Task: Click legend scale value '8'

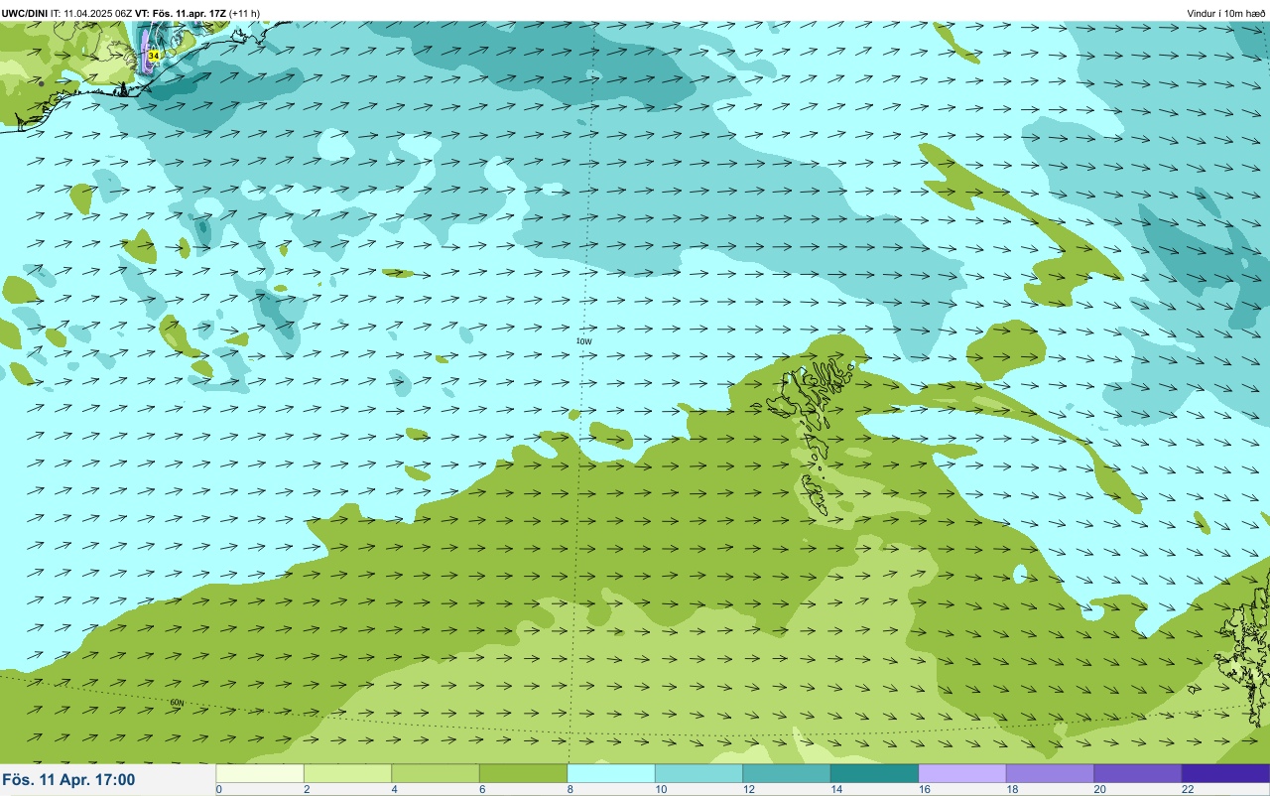Action: click(571, 789)
